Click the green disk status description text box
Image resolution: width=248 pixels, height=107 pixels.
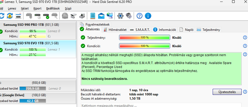pos(161,69)
